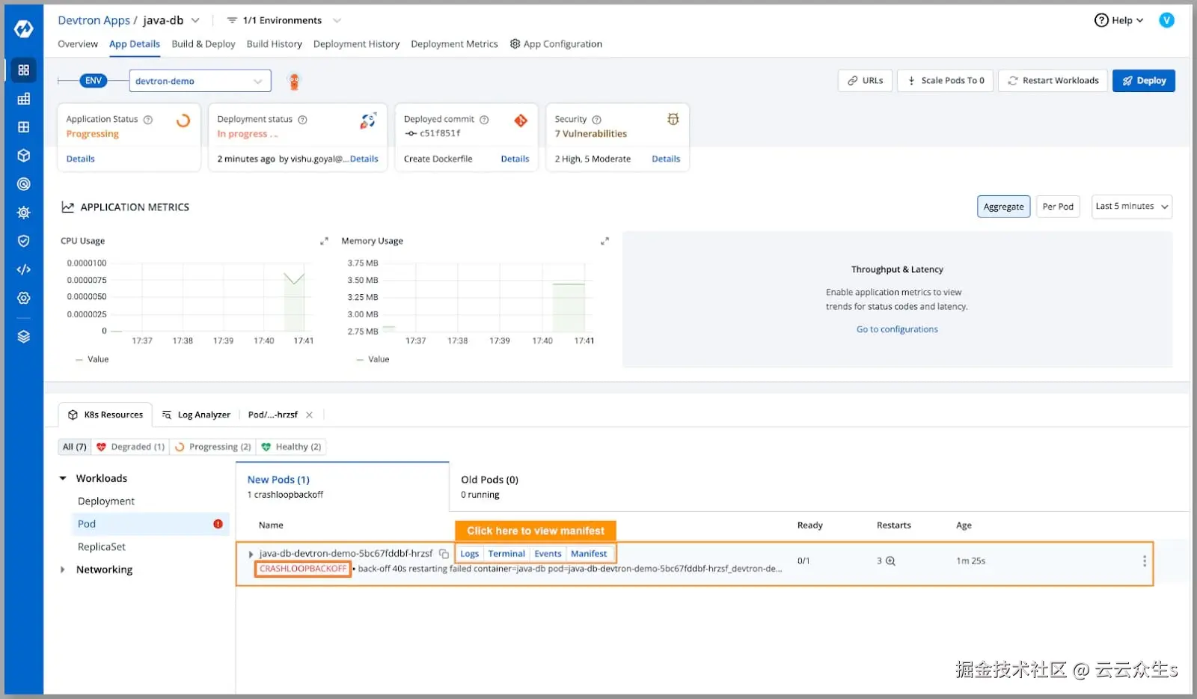Copy the pod name java-db-devtron-demo-5bc67fddbf-hrzsf
The height and width of the screenshot is (699, 1197).
point(444,554)
